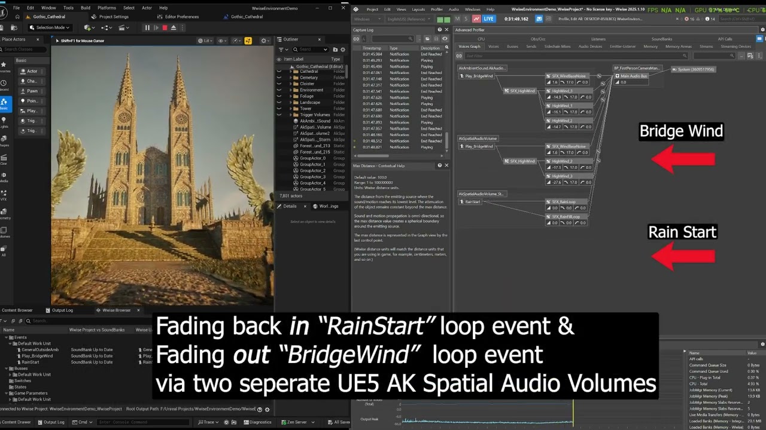The width and height of the screenshot is (766, 430).
Task: Toggle Capture Log eye filter icon
Action: (x=445, y=39)
